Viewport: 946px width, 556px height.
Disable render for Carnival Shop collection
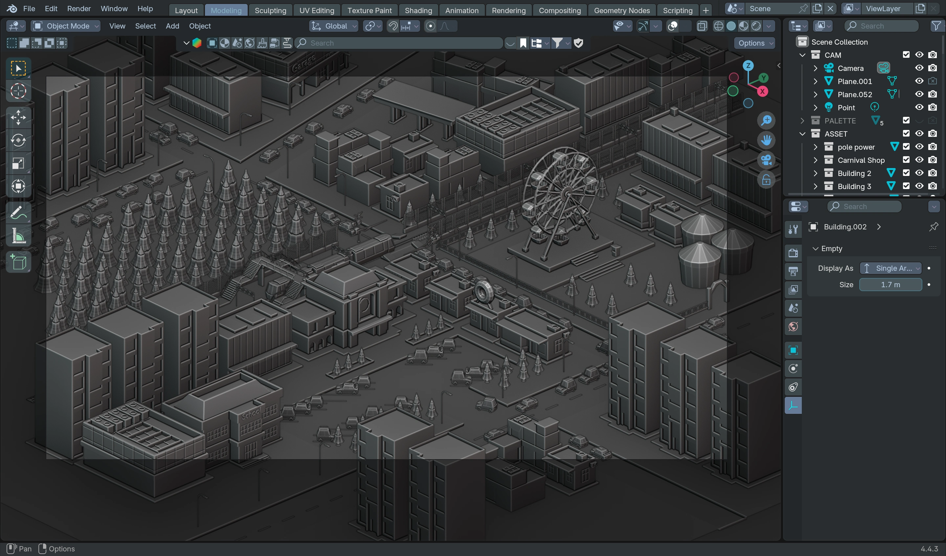[x=932, y=160]
